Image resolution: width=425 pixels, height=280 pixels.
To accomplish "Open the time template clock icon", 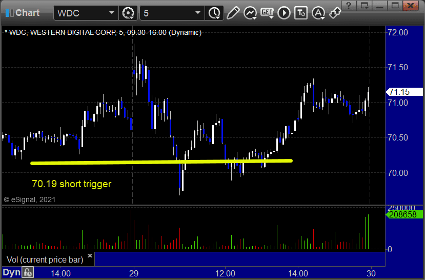I will click(x=214, y=13).
